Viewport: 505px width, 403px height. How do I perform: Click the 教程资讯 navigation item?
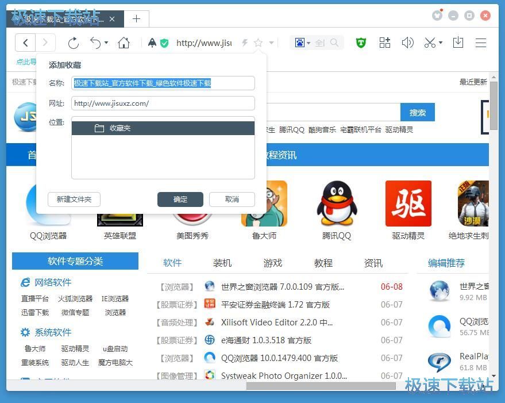click(x=281, y=155)
